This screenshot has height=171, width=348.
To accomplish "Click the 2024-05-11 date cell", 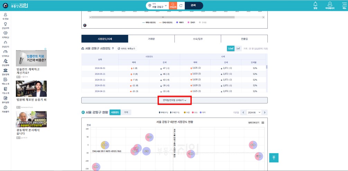I will point(100,80).
